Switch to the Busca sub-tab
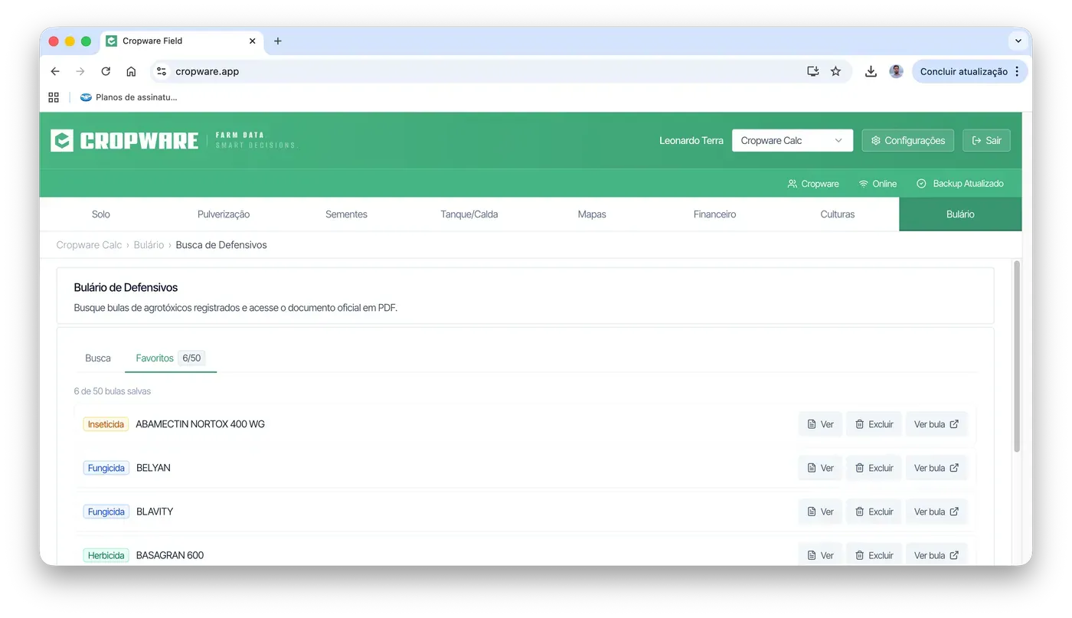The image size is (1072, 618). point(98,358)
